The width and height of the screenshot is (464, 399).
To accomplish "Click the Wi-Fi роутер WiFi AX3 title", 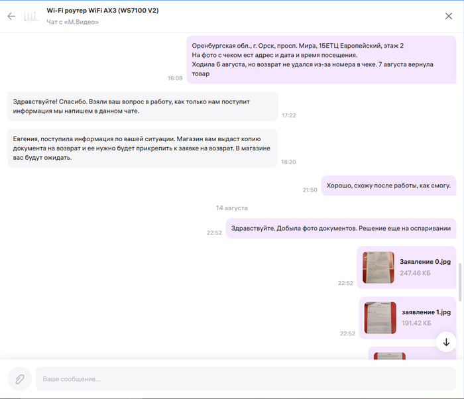I will click(x=102, y=11).
